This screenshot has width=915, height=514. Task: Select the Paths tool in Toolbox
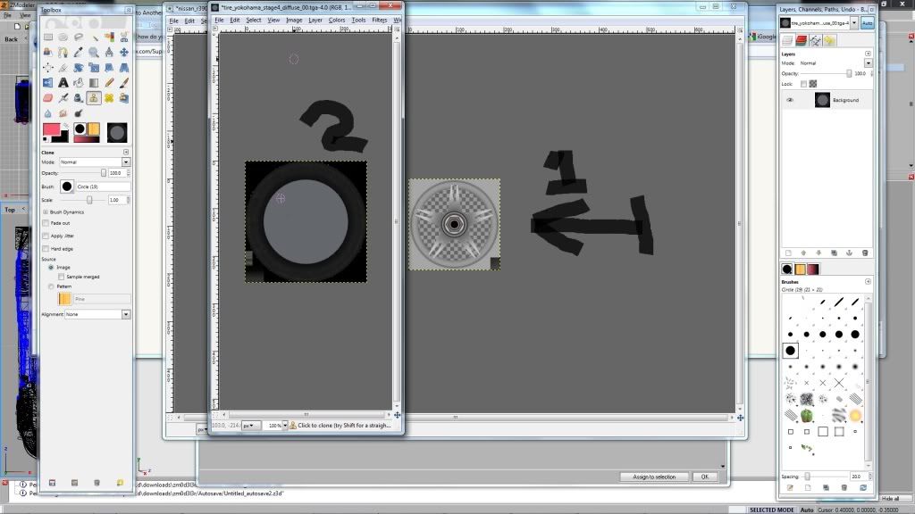pos(63,52)
